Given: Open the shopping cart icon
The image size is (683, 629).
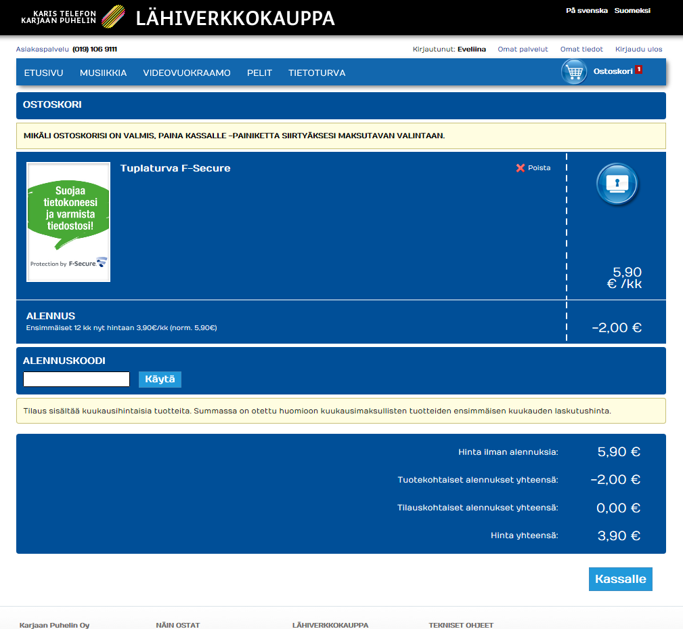Looking at the screenshot, I should coord(574,72).
